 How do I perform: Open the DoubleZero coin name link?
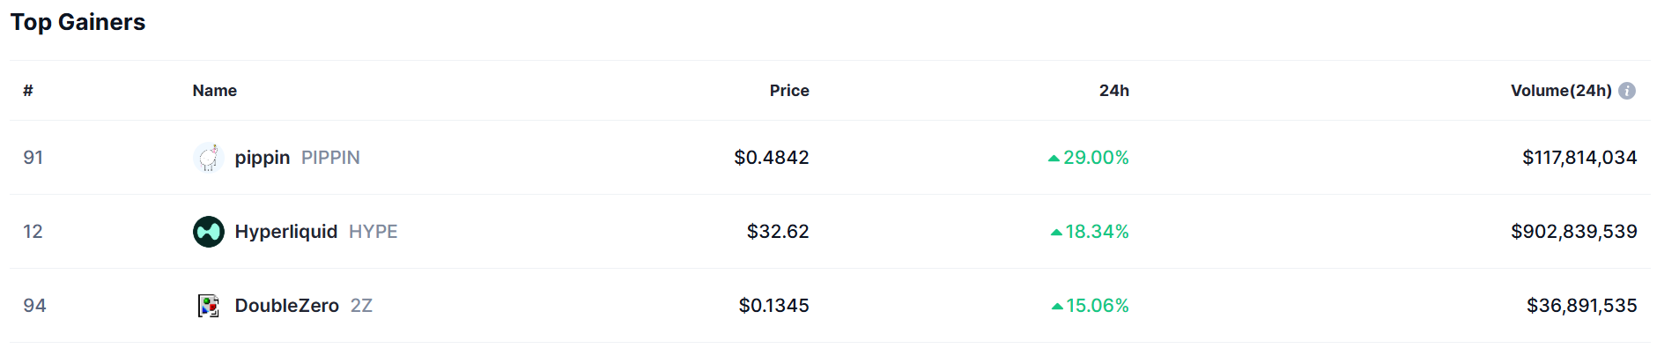(x=286, y=306)
